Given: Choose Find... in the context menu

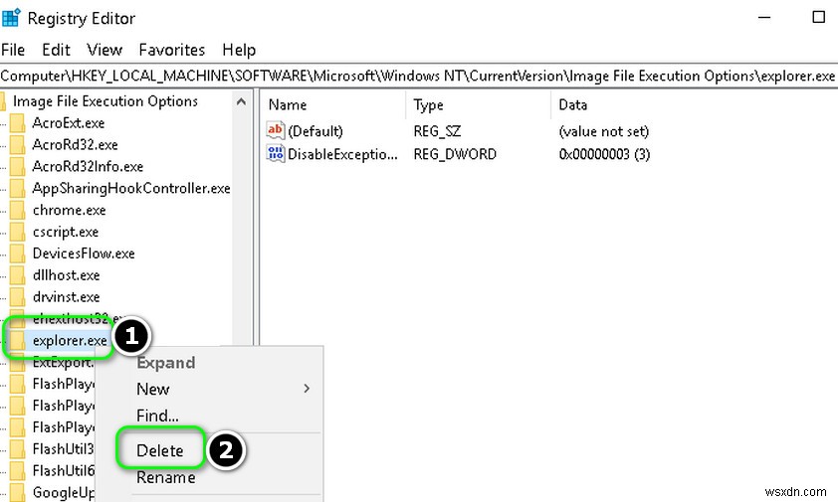Looking at the screenshot, I should (157, 416).
